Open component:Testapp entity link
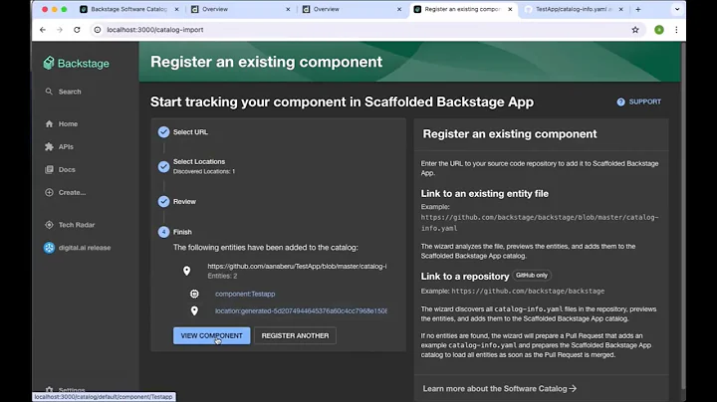Screen dimensions: 717x402 click(245, 294)
